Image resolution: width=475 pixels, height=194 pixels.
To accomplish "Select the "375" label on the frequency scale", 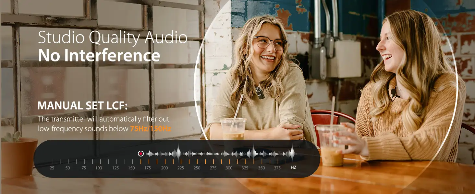I will 277,168.
